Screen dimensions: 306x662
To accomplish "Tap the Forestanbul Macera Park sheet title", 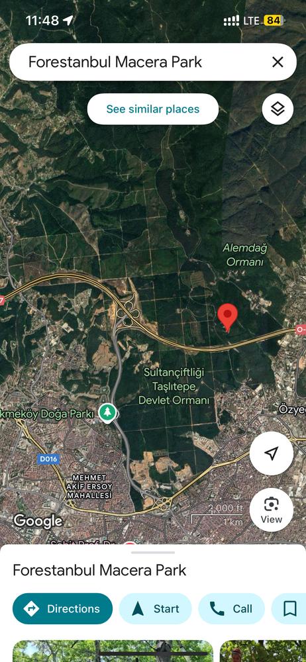I will [100, 570].
